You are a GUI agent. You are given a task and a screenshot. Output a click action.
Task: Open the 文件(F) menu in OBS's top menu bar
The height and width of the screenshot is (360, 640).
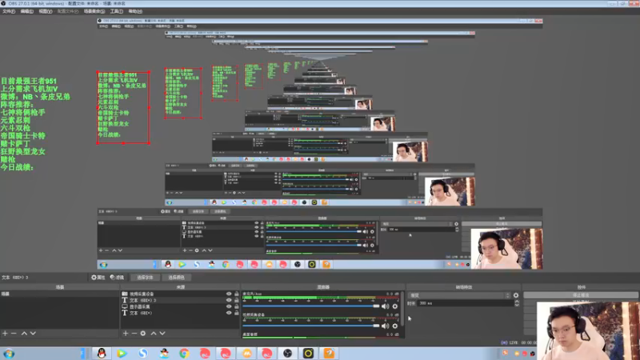[9, 11]
